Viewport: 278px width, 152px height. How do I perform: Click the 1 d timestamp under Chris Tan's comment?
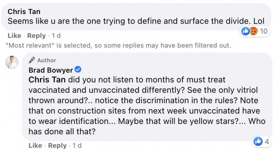tap(56, 36)
